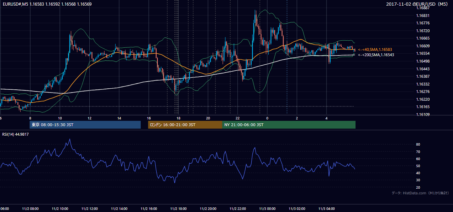Click hour label 0 under price chart
The width and height of the screenshot is (453, 212).
point(267,118)
